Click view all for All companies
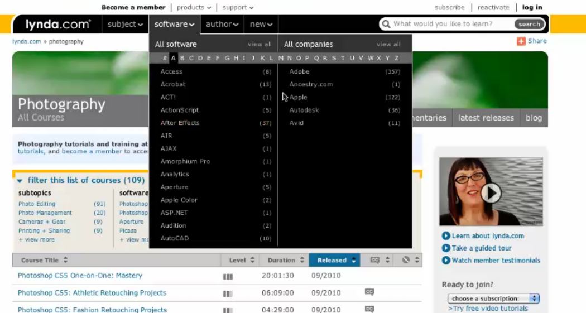This screenshot has height=313, width=586. coord(388,44)
